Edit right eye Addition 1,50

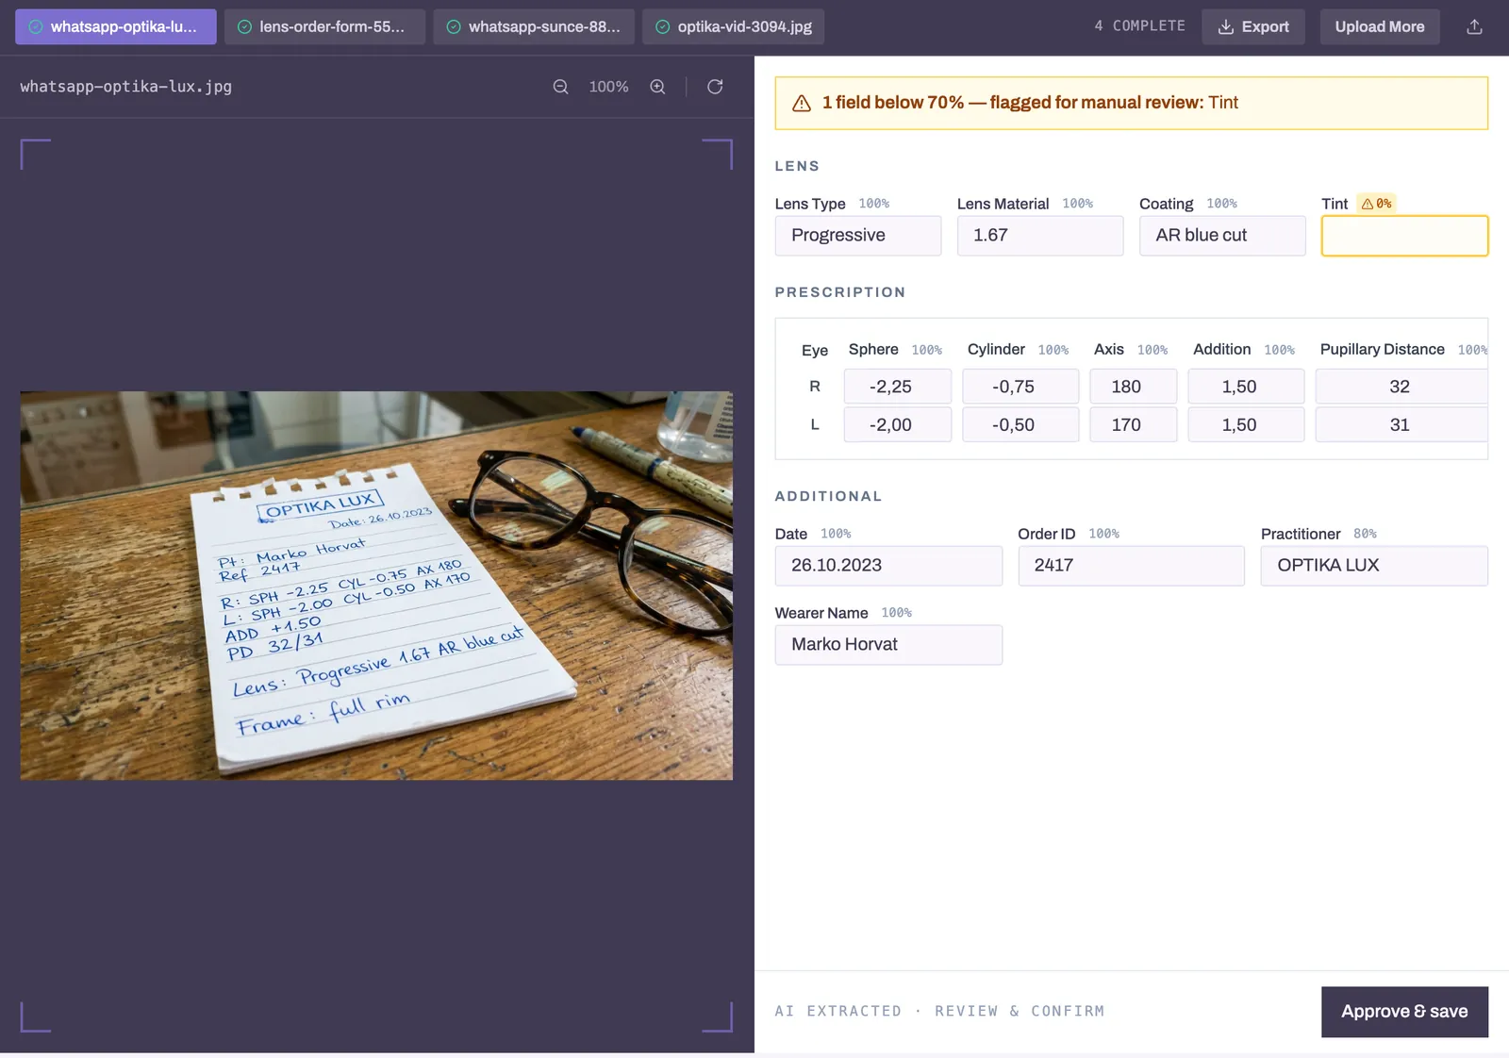pyautogui.click(x=1246, y=387)
